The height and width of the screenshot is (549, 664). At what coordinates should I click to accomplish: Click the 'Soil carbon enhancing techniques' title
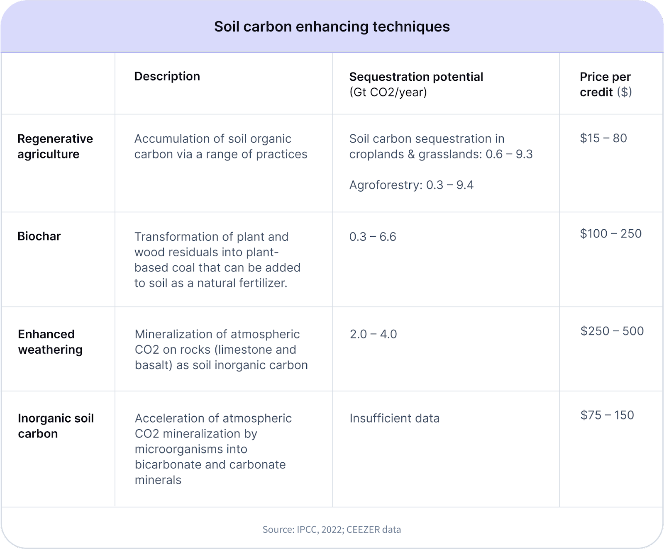coord(332,27)
